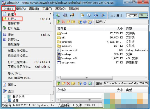Choose 模拟保存... menu entry
The image size is (150, 109).
[x=27, y=44]
